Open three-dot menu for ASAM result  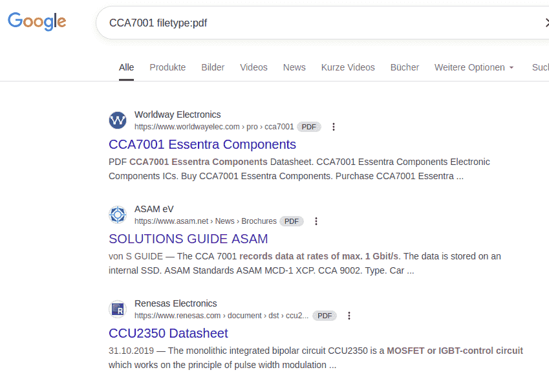tap(316, 221)
